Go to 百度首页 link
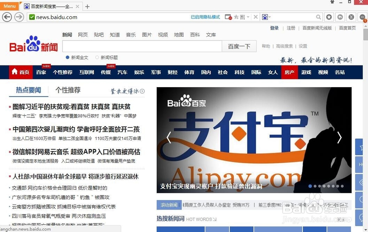Screen dimensions: 368x232 [x=347, y=28]
